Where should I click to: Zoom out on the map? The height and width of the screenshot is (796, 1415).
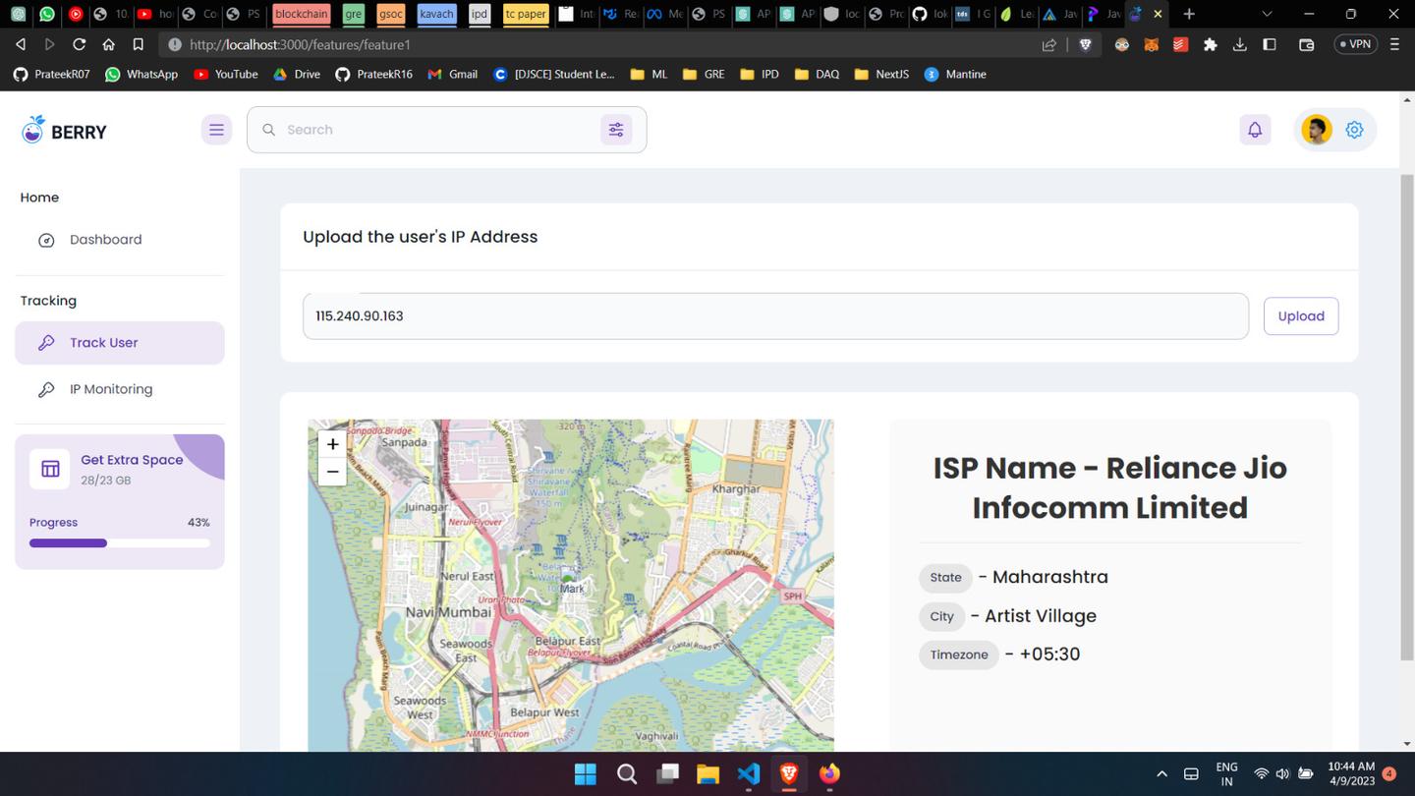coord(333,472)
